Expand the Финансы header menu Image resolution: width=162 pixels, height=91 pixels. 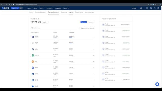[50, 8]
